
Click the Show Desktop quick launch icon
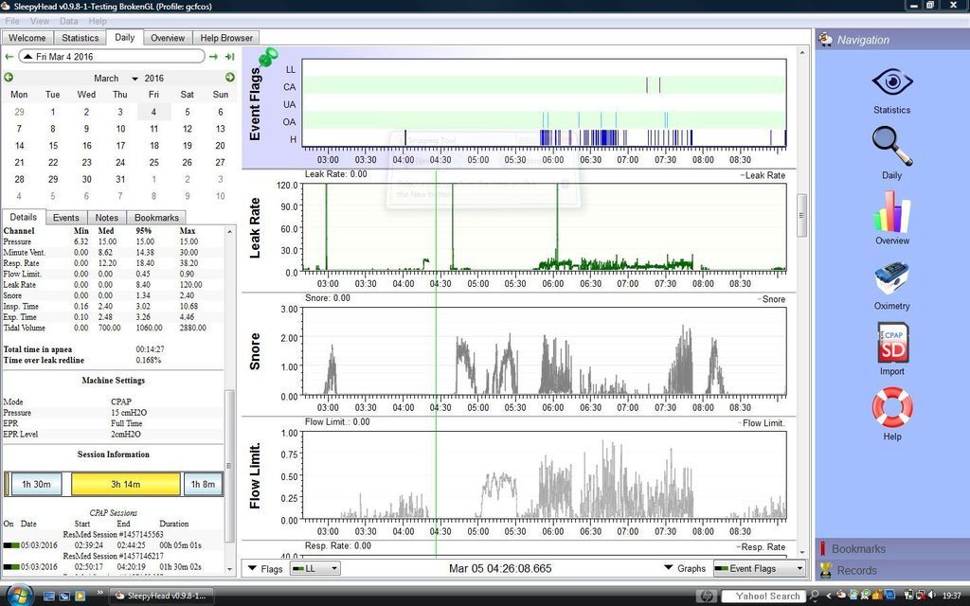(x=49, y=597)
